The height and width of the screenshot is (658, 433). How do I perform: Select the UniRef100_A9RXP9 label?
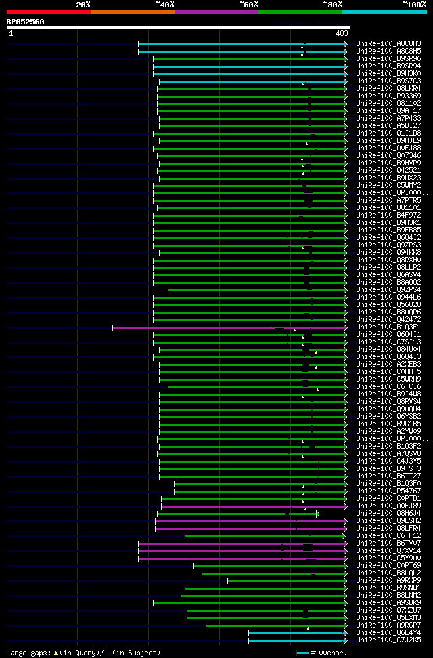pos(388,580)
